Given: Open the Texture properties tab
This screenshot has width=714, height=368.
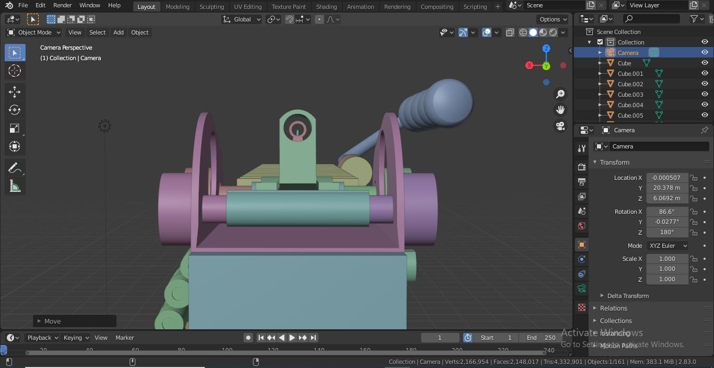Looking at the screenshot, I should click(582, 307).
